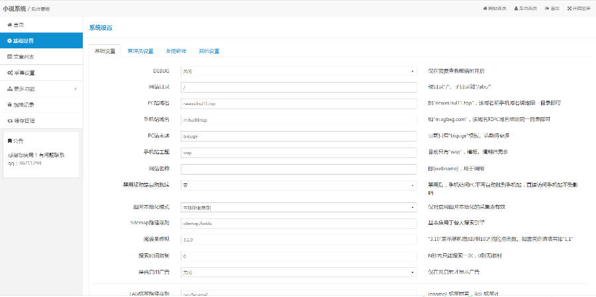
Task: Open the DEBUG dropdown
Action: (299, 71)
